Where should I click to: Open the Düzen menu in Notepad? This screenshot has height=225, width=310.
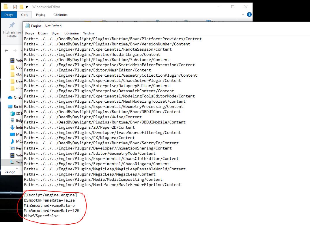[43, 33]
